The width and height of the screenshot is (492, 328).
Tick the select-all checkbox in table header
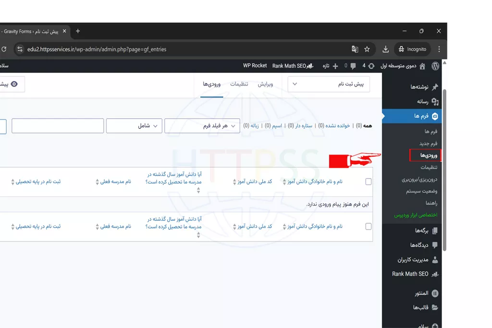[x=369, y=182]
